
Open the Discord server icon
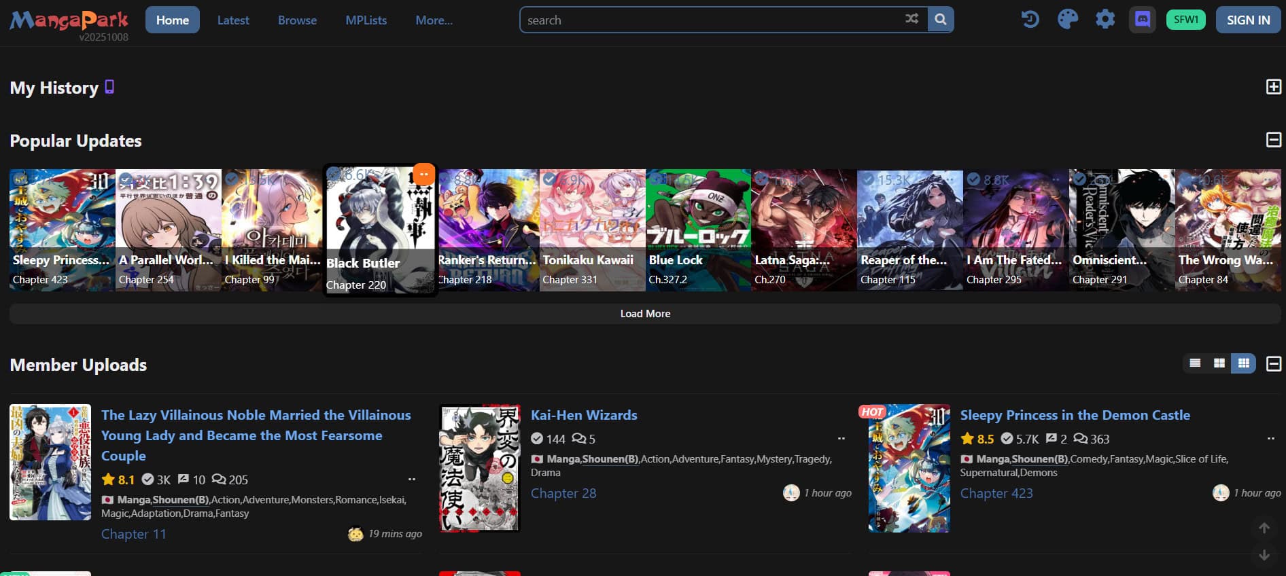[x=1143, y=20]
